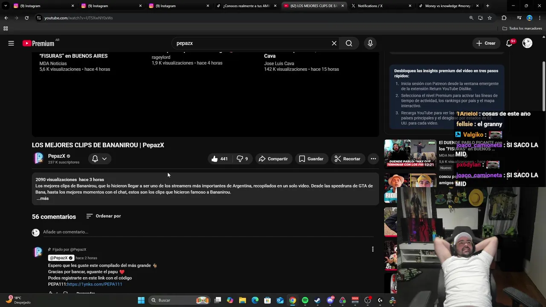This screenshot has height=307, width=546.
Task: Clear the search text with the X icon
Action: 334,43
